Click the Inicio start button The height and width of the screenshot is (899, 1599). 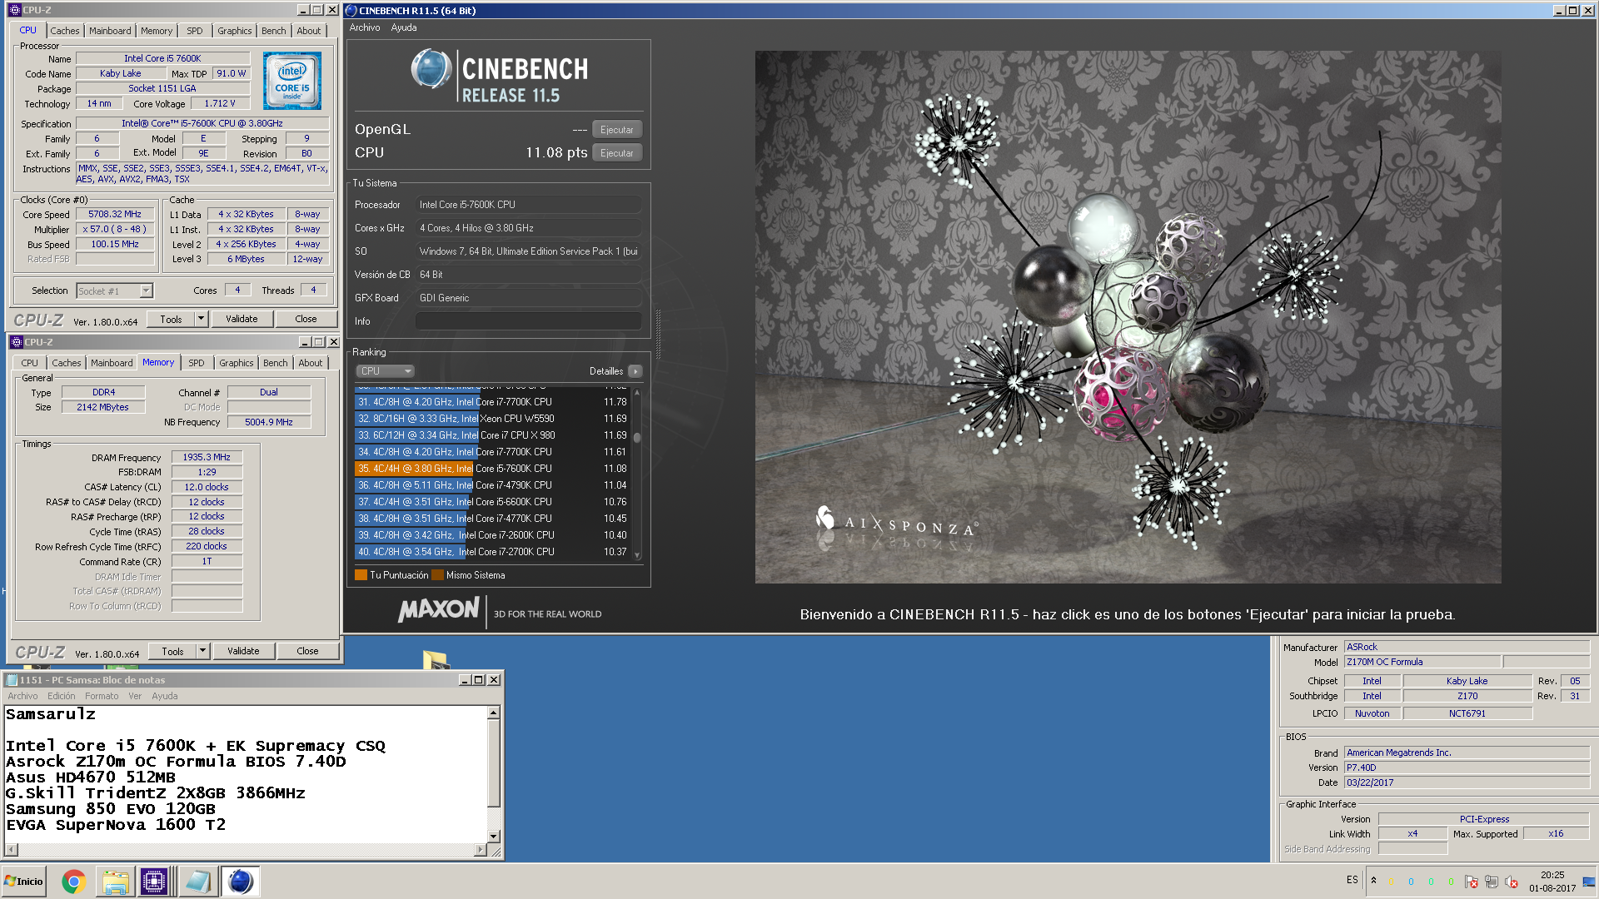tap(24, 882)
